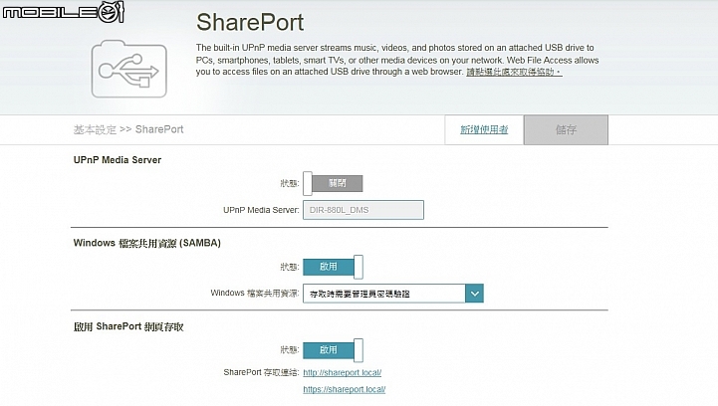Click the SharePort USB folder icon

(129, 69)
